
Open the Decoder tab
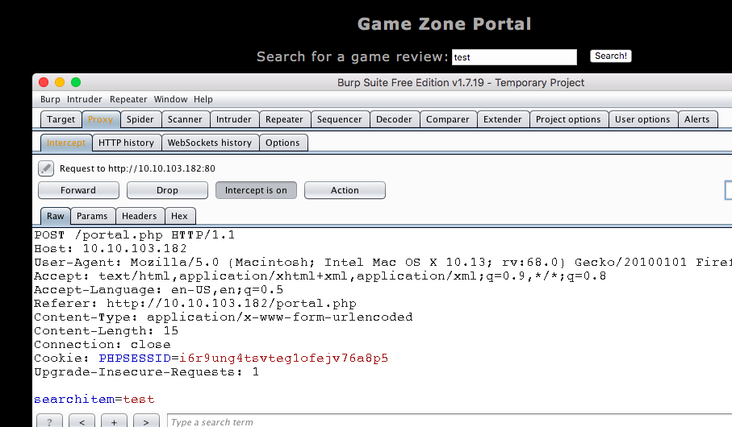(394, 119)
